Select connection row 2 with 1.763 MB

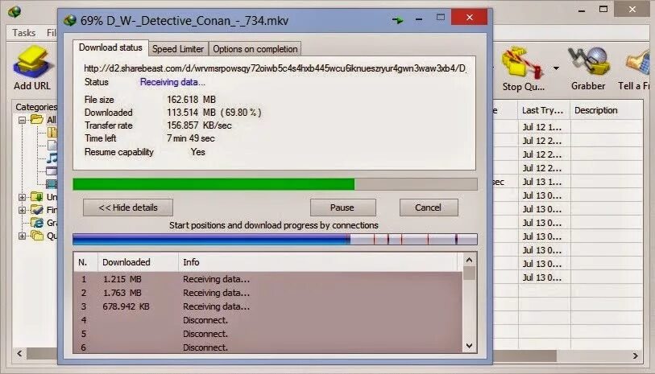[x=268, y=293]
